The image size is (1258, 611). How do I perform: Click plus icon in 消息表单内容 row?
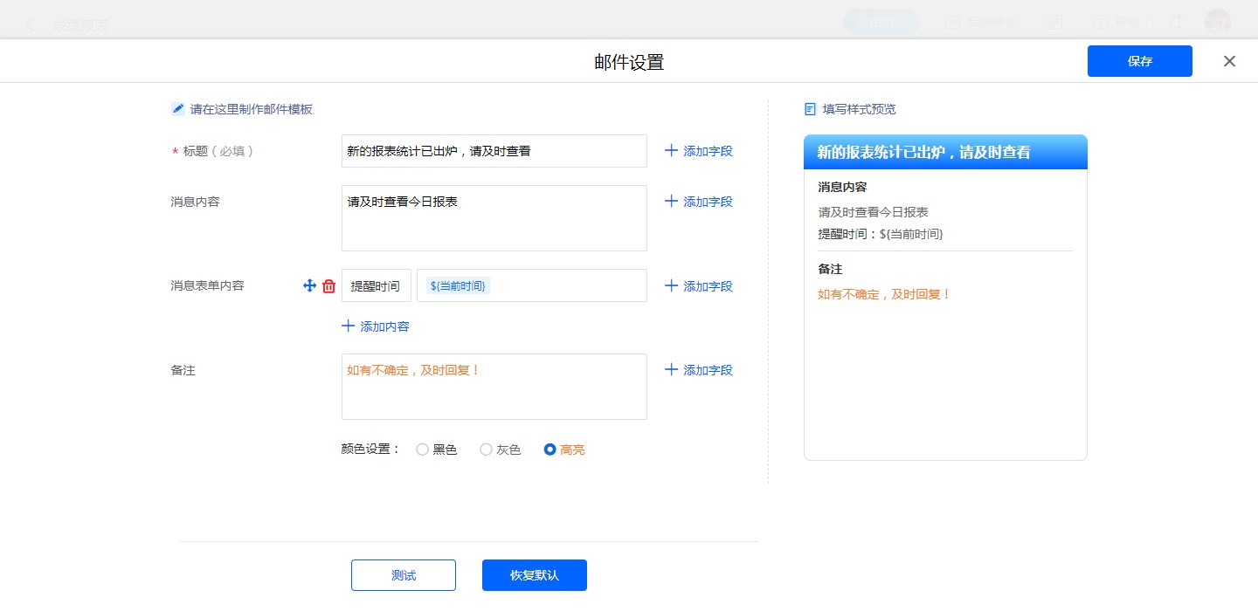671,286
